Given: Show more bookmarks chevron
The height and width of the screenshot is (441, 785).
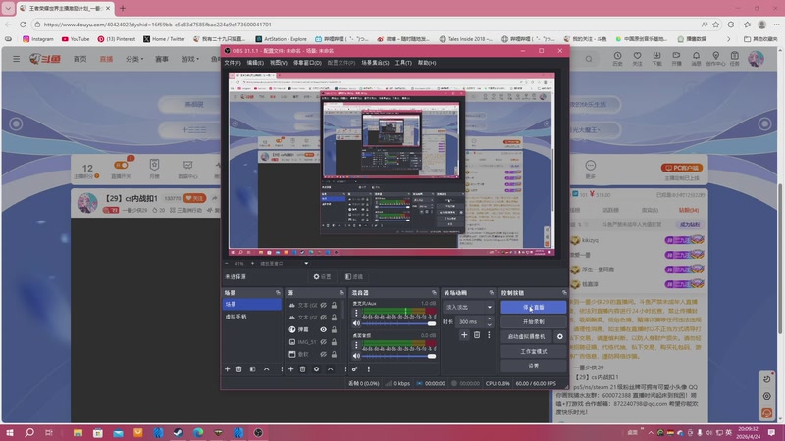Looking at the screenshot, I should tap(728, 38).
